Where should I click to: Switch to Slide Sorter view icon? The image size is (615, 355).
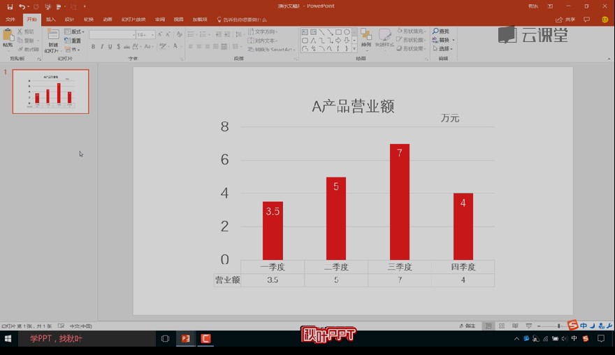(502, 326)
